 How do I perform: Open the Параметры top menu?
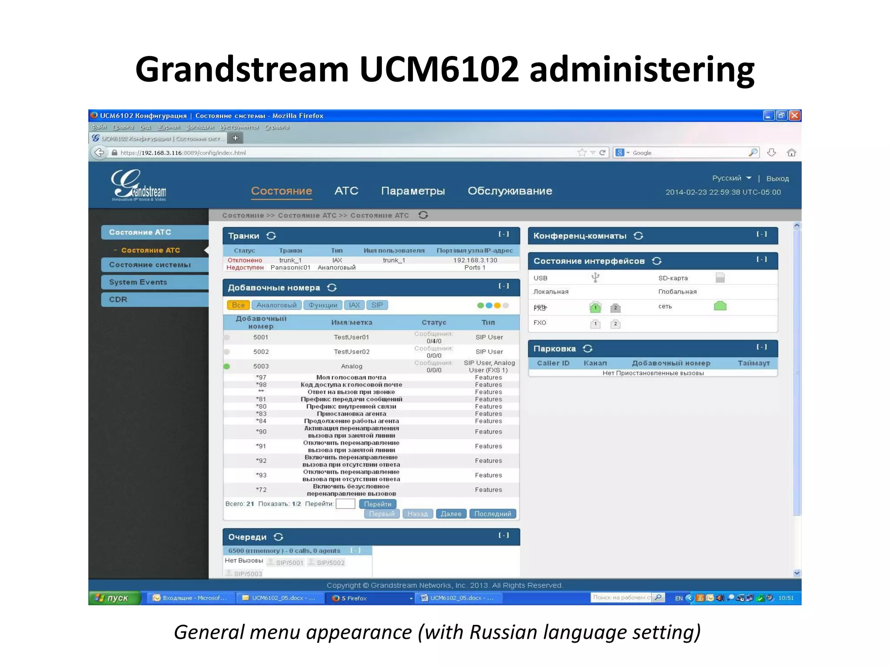coord(413,191)
